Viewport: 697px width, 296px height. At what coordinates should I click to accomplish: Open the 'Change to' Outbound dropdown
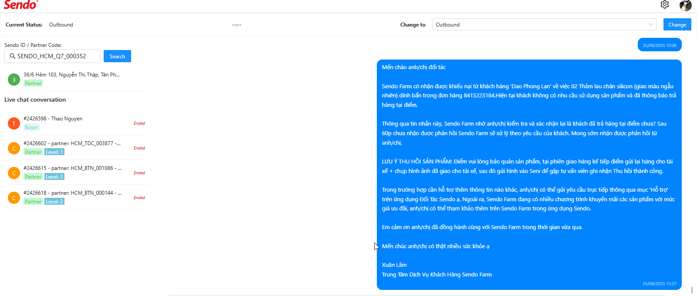tap(544, 24)
